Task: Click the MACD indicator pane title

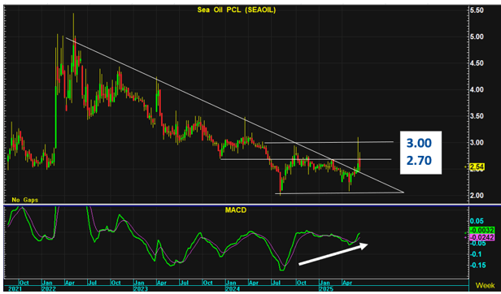Action: click(237, 210)
